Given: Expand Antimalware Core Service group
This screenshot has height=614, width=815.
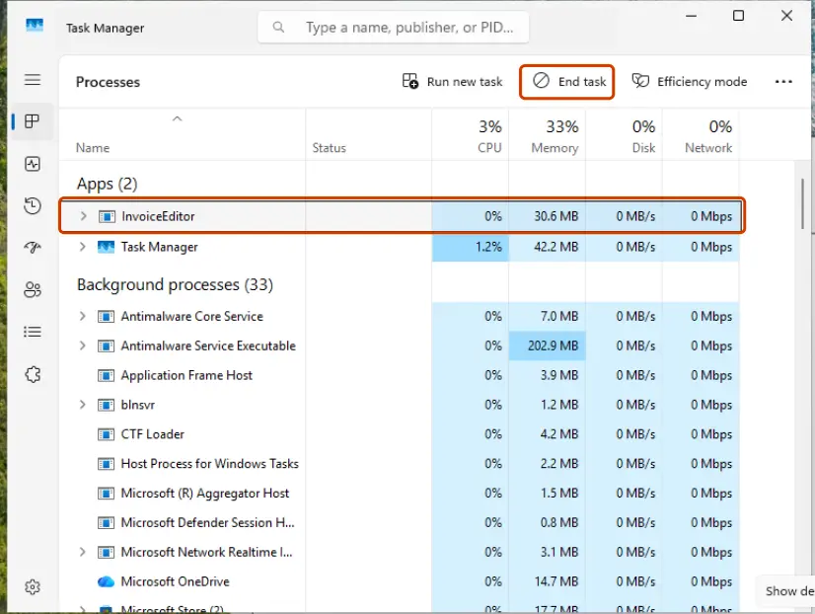Looking at the screenshot, I should [x=82, y=316].
